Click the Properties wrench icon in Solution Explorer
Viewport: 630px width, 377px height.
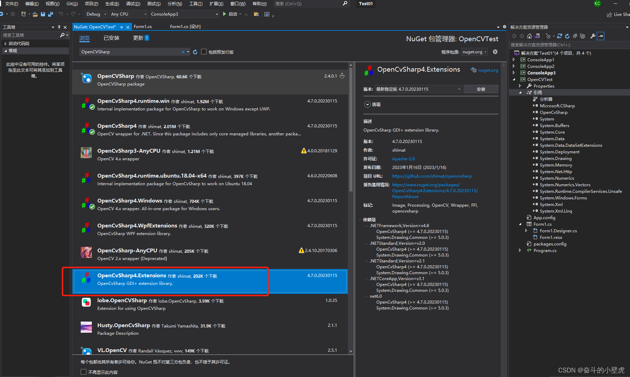593,36
